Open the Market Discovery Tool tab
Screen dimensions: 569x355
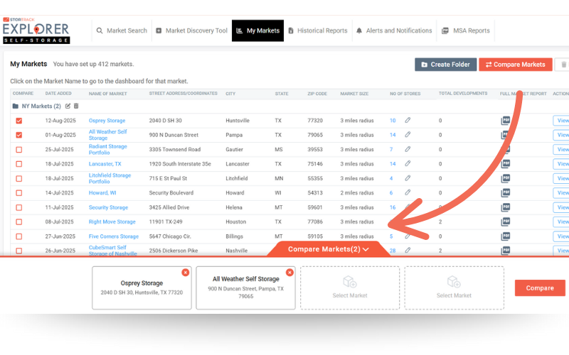(191, 31)
